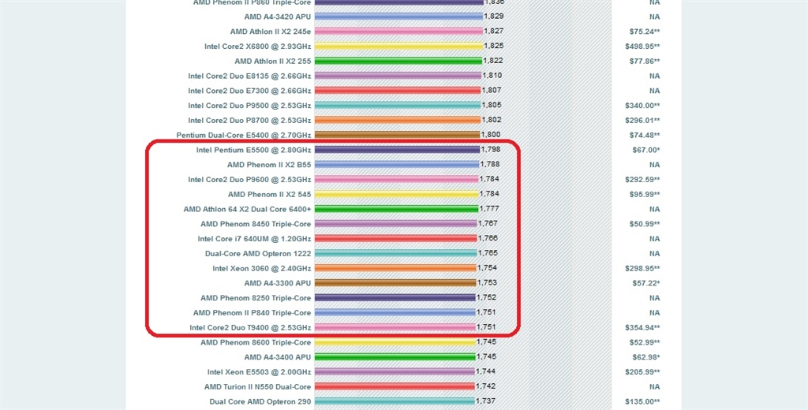808x410 pixels.
Task: Open the $50.99** price link
Action: click(645, 225)
